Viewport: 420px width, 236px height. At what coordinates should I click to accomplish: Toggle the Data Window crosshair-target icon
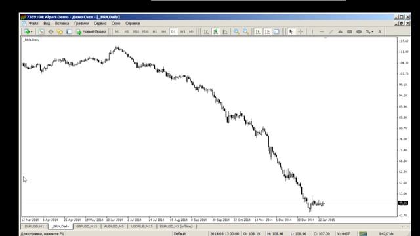pyautogui.click(x=51, y=31)
